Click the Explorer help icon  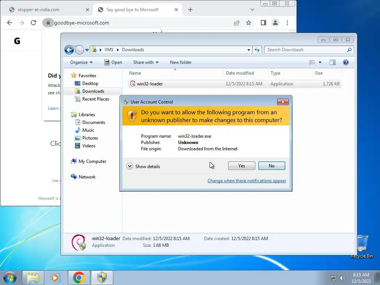point(346,62)
